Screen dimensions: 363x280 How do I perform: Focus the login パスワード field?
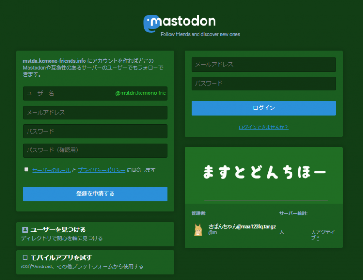point(263,83)
